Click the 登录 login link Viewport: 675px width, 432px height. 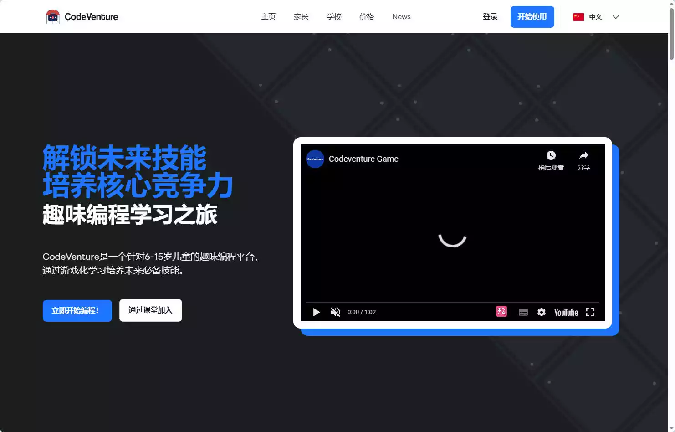(x=490, y=17)
